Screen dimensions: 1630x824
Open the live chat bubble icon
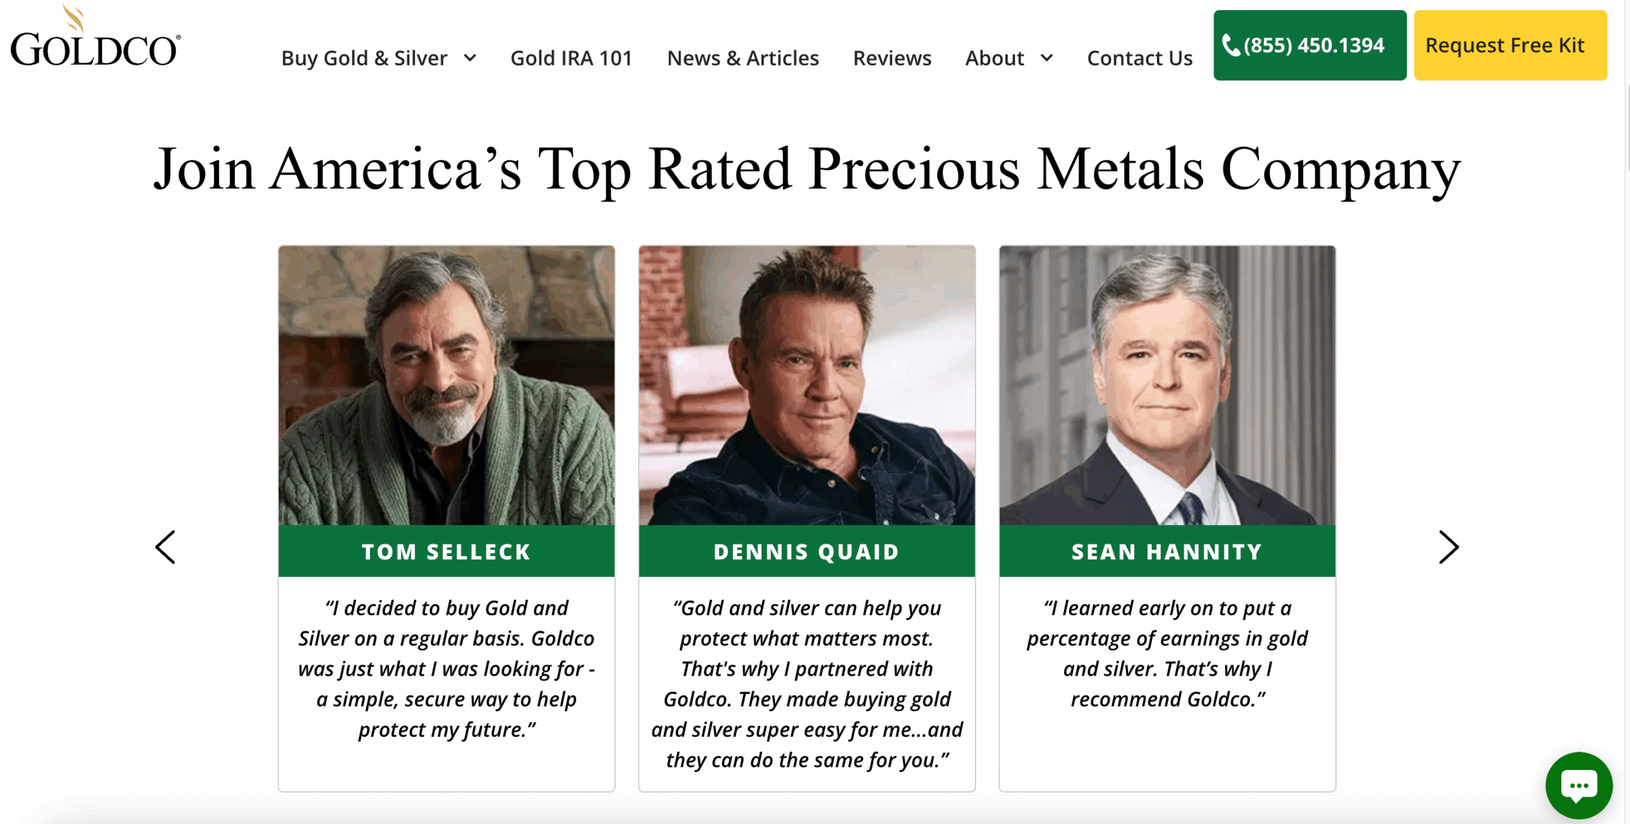pyautogui.click(x=1578, y=786)
